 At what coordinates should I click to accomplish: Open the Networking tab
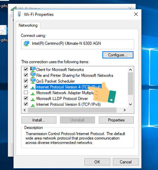[x=28, y=25]
